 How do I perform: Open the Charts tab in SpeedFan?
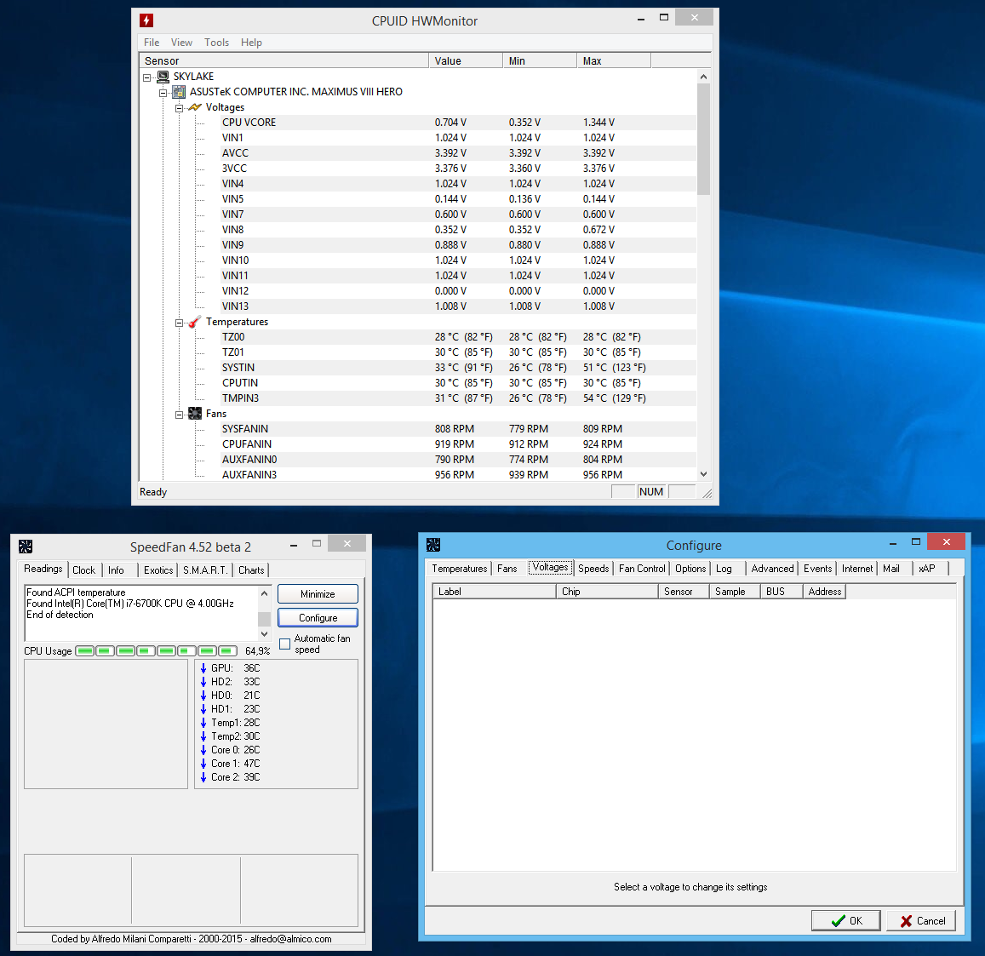[251, 570]
